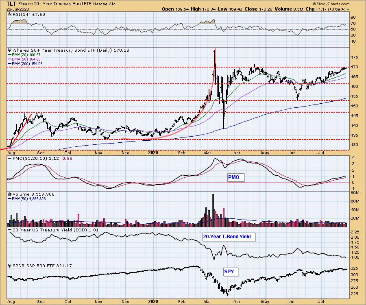
Task: Click the Volume EMA(50) blue legend line
Action: pyautogui.click(x=10, y=199)
